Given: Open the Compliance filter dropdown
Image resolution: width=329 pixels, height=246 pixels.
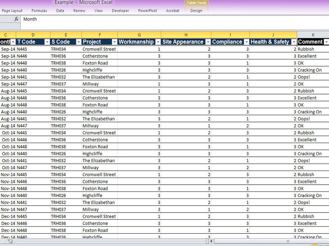Looking at the screenshot, I should [x=246, y=42].
